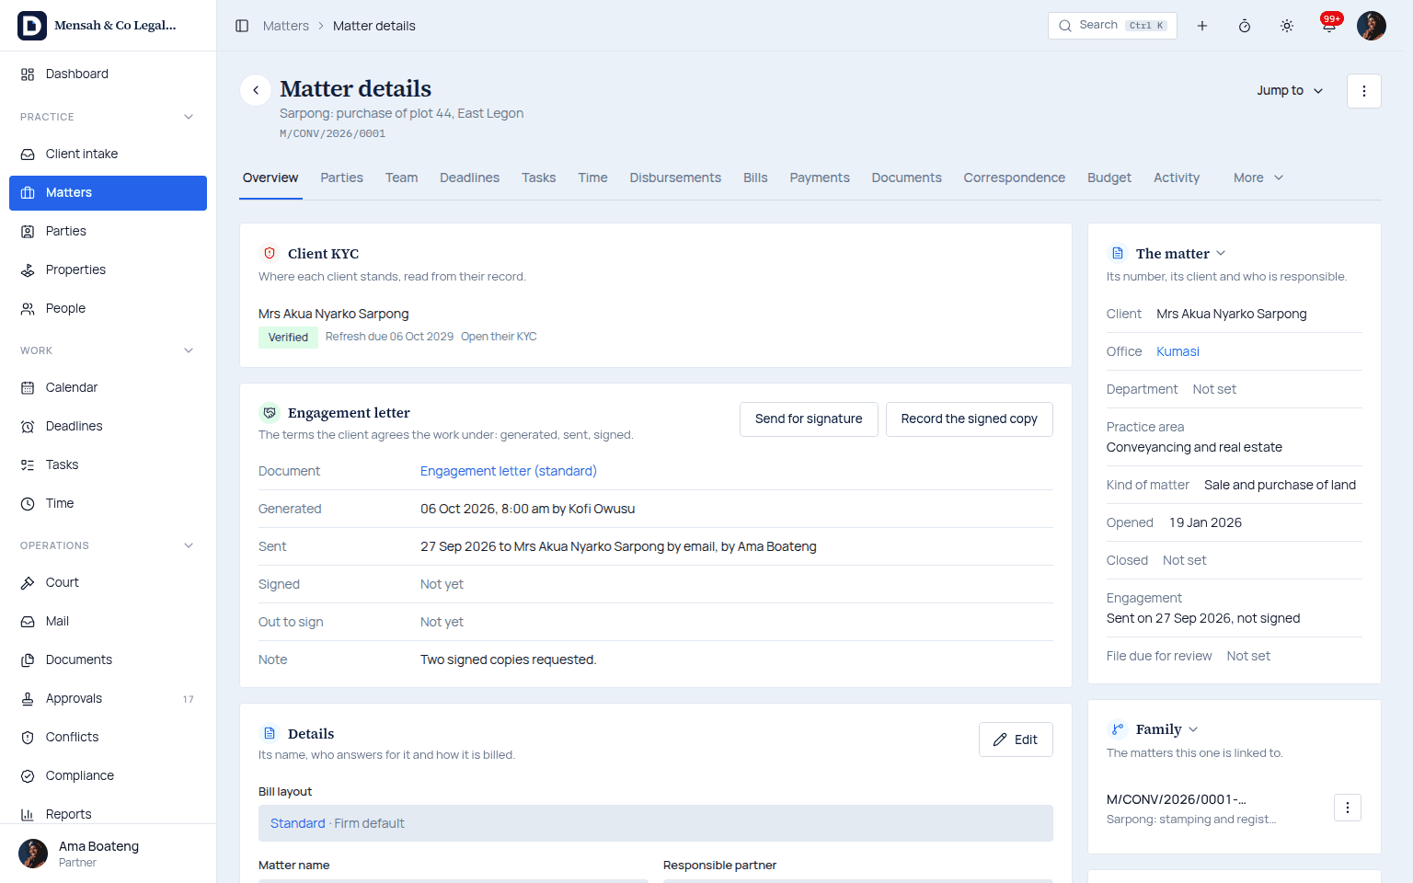The height and width of the screenshot is (883, 1413).
Task: Click the Search field in top bar
Action: [1112, 26]
